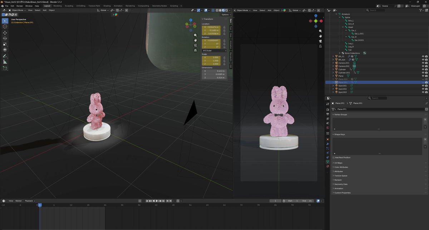Click zoom icon in left viewport
Viewport: 429px width, 230px height.
click(196, 35)
